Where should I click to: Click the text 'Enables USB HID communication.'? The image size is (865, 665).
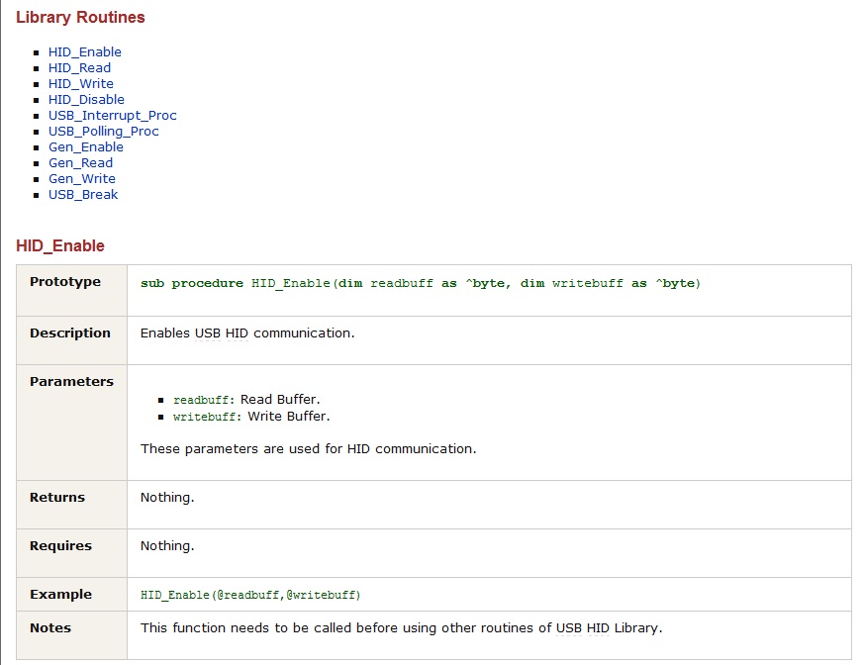247,333
